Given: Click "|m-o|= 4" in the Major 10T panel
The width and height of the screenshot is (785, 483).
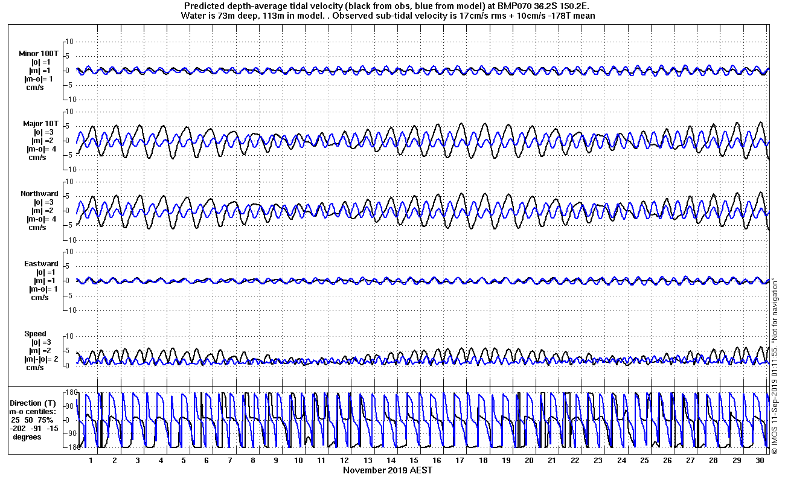Looking at the screenshot, I should [41, 149].
